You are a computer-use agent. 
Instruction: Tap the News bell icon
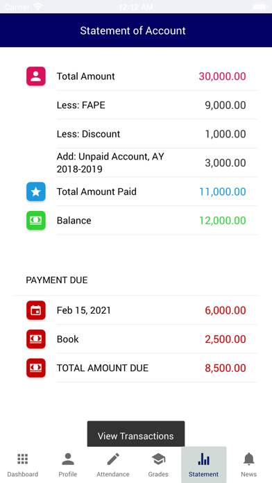click(249, 459)
